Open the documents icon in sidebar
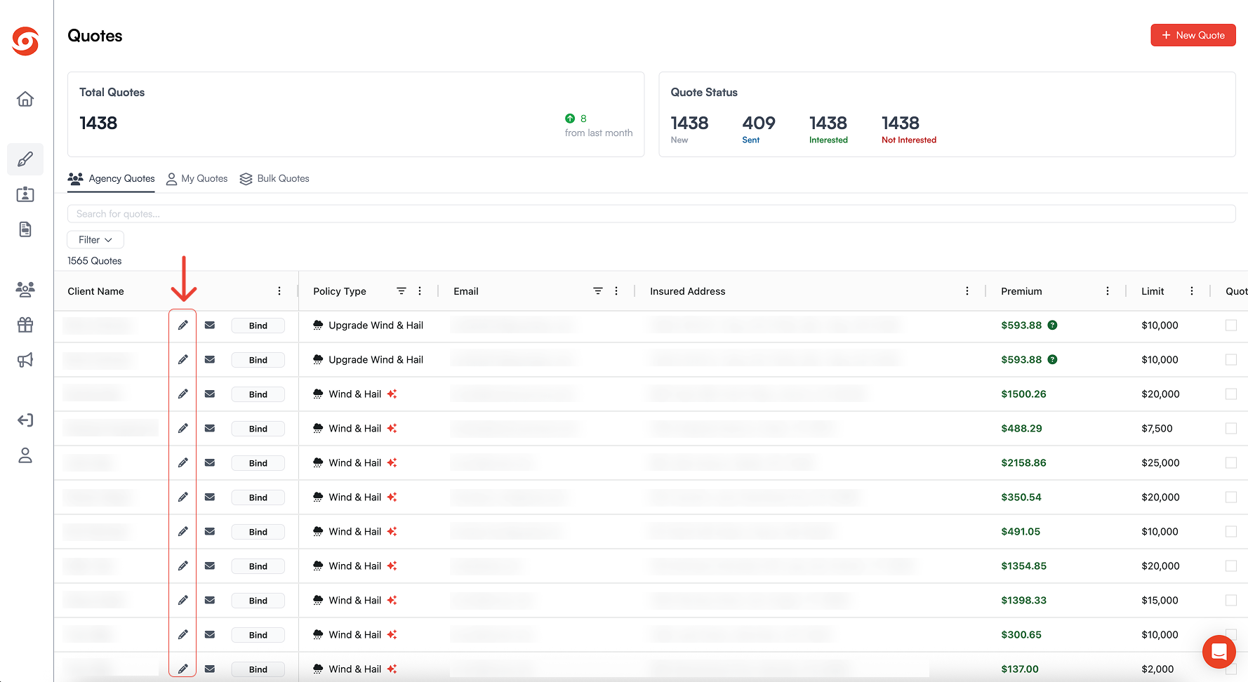This screenshot has width=1248, height=682. point(25,229)
